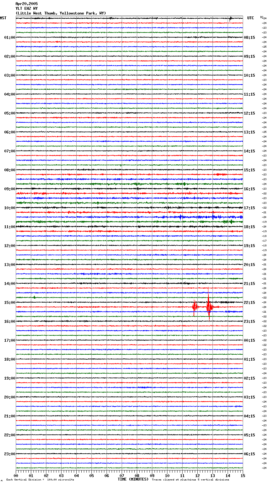This screenshot has height=484, width=268.
Task: Click the UTC time label "00:15"
Action: (249, 340)
